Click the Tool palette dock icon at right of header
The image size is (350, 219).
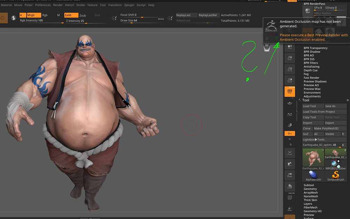pyautogui.click(x=348, y=100)
